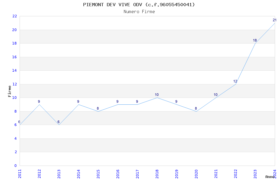Click the data label 9 for 2012
The height and width of the screenshot is (180, 278).
[39, 101]
